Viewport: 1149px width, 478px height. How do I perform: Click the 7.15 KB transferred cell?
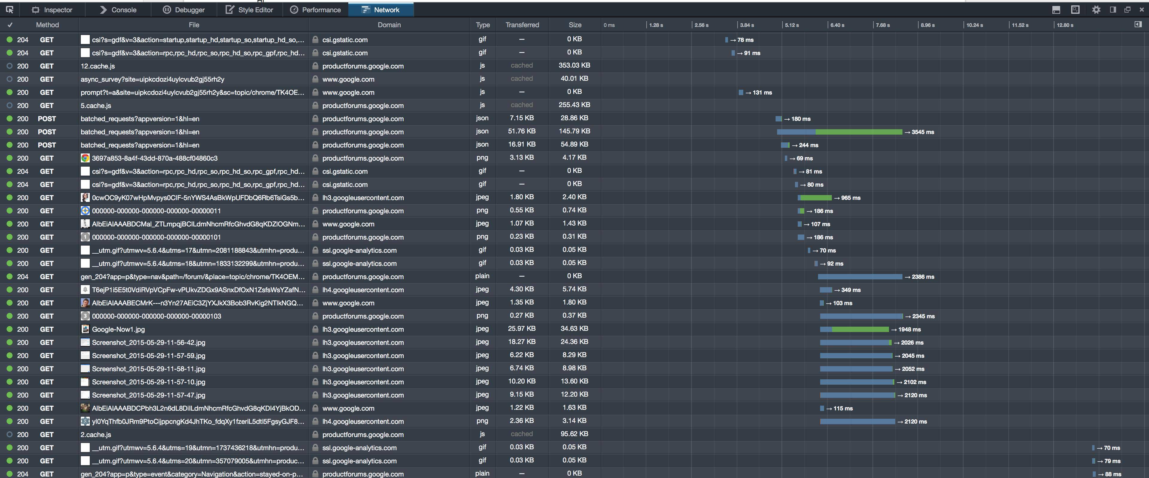click(522, 118)
